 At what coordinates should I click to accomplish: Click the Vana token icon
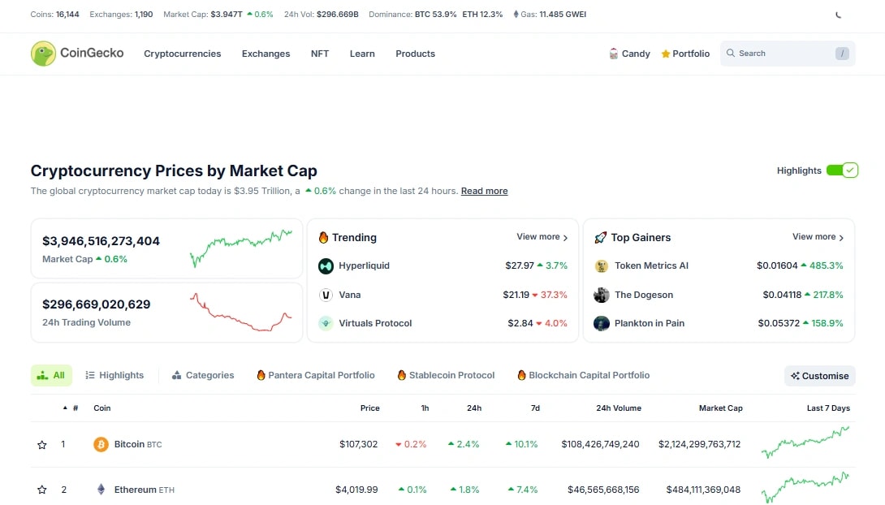pos(326,295)
